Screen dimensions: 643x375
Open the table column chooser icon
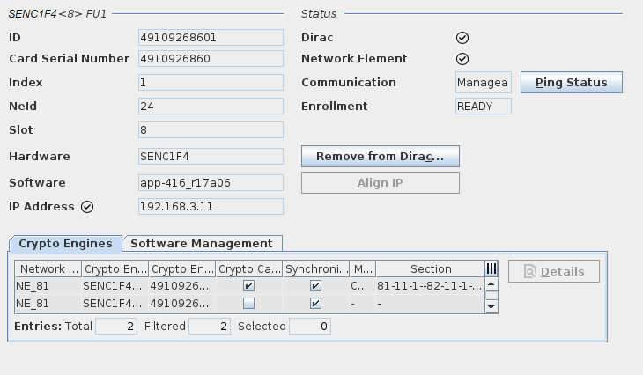(x=491, y=268)
